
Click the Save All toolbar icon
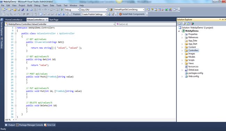[x=23, y=10]
